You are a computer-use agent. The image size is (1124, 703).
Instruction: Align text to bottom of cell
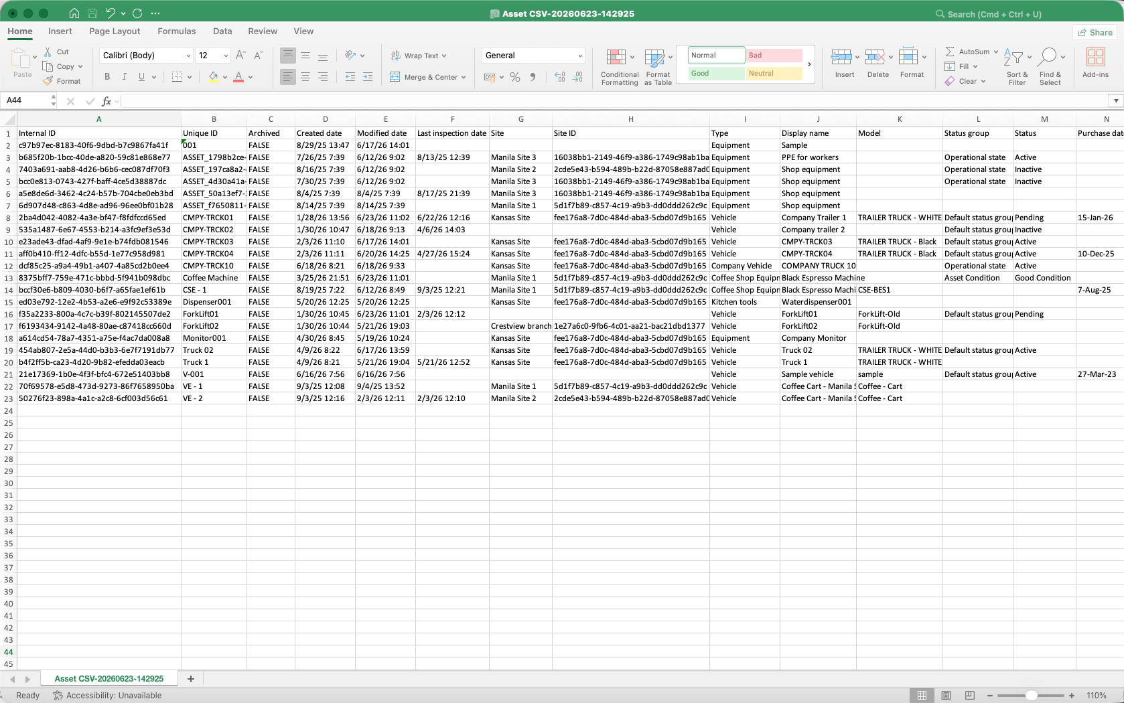pos(323,56)
